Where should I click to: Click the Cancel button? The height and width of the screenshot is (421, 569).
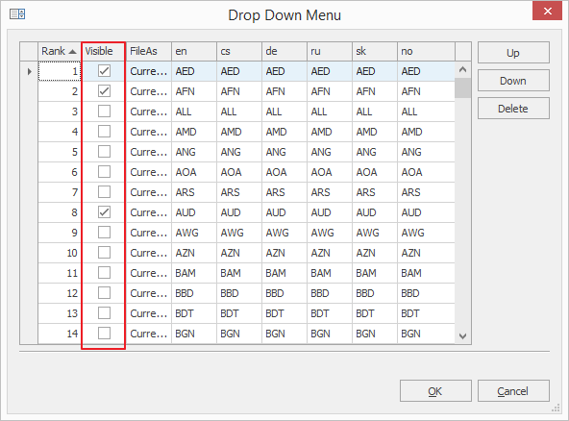(513, 391)
